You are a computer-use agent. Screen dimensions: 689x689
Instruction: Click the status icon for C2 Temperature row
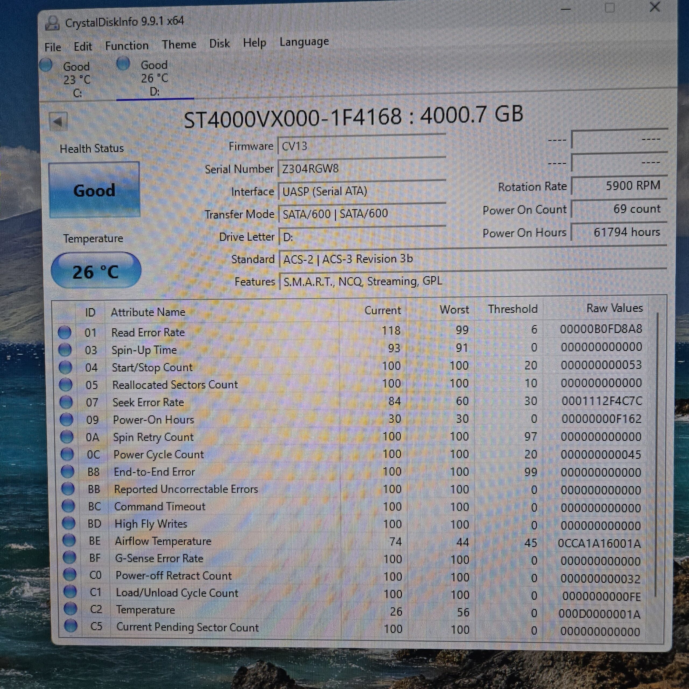[x=70, y=609]
